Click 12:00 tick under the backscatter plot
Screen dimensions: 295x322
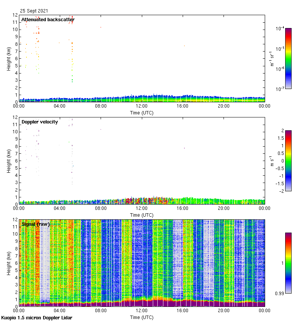coord(141,107)
